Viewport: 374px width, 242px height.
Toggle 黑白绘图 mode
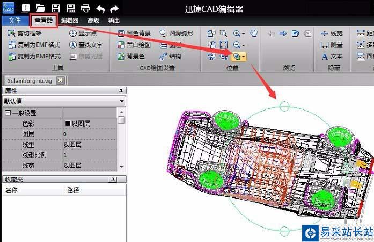coord(134,45)
